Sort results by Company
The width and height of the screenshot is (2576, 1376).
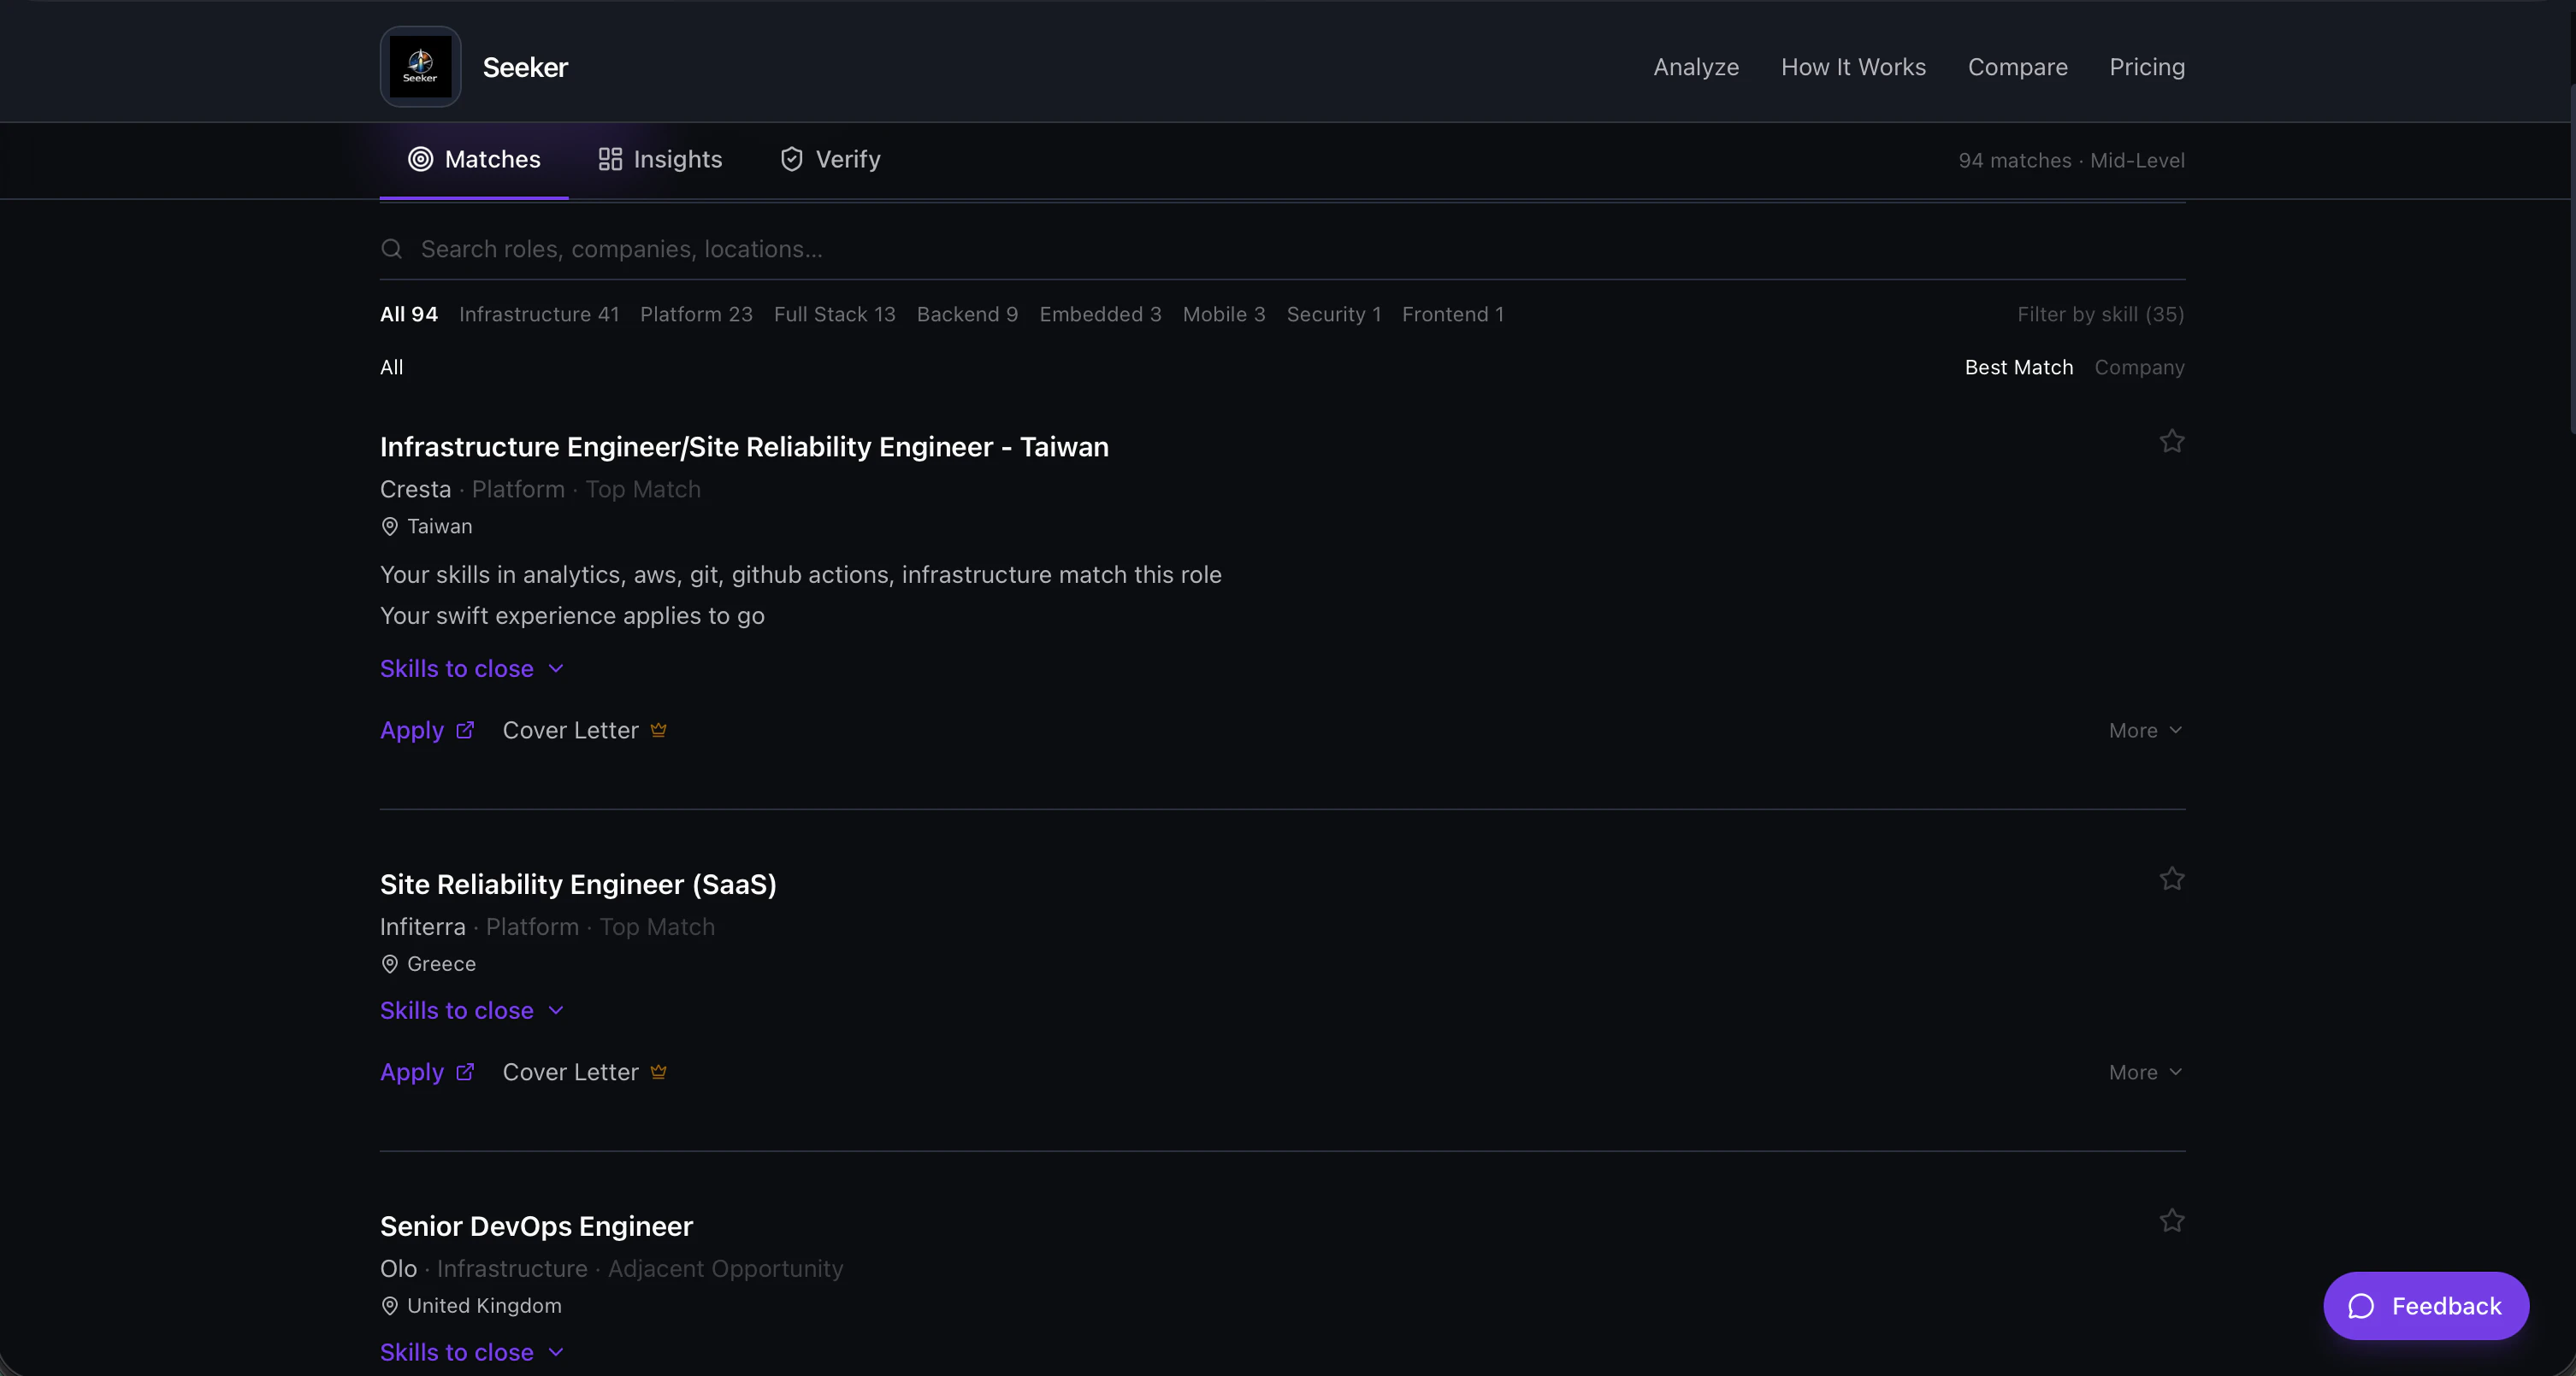2139,368
